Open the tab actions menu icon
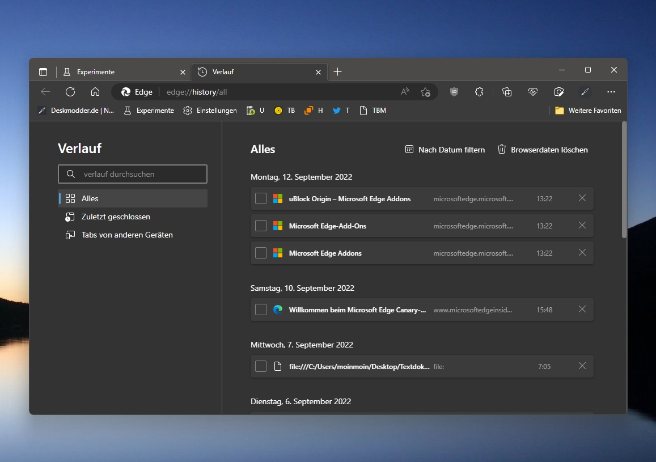This screenshot has height=462, width=656. 43,72
